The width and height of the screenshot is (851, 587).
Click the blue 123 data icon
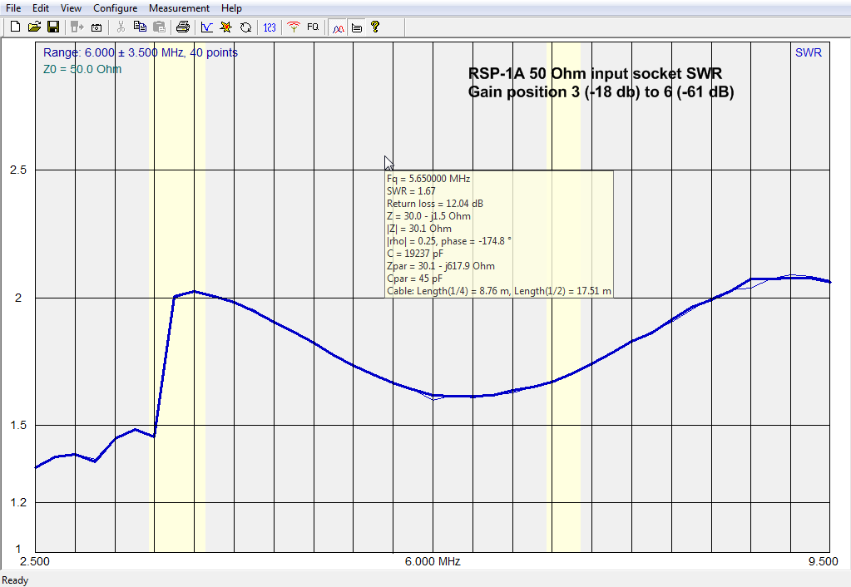click(x=270, y=27)
